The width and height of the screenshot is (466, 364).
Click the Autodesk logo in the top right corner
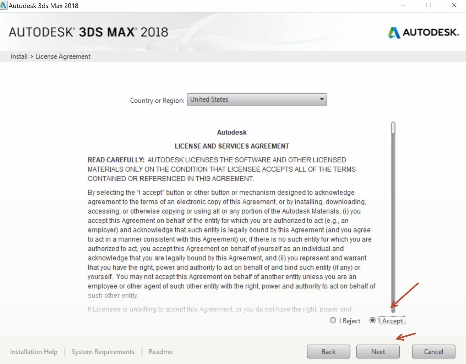click(x=422, y=33)
